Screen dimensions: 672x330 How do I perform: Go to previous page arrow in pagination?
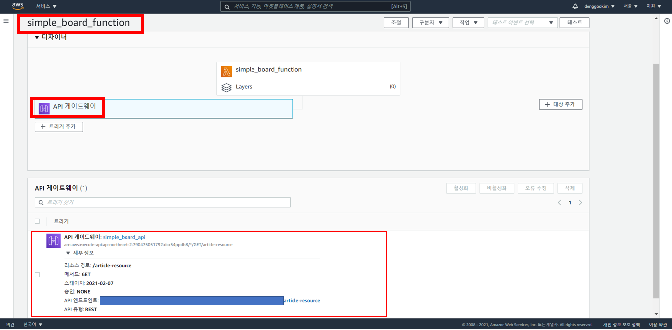pos(559,203)
